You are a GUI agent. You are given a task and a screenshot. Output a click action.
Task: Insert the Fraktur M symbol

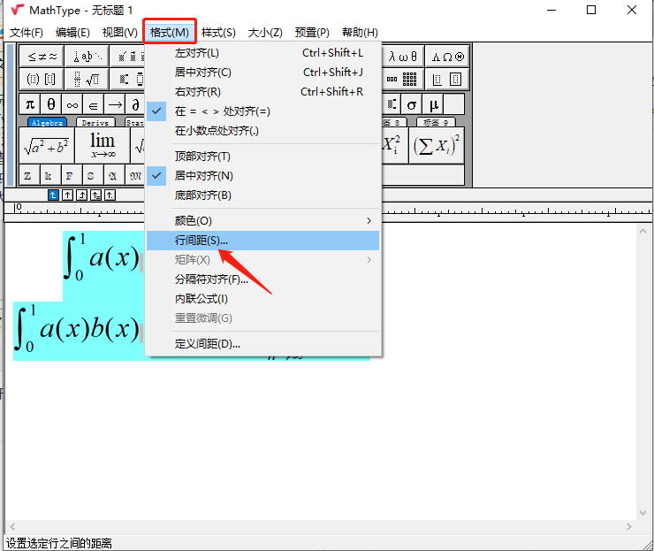pyautogui.click(x=135, y=176)
